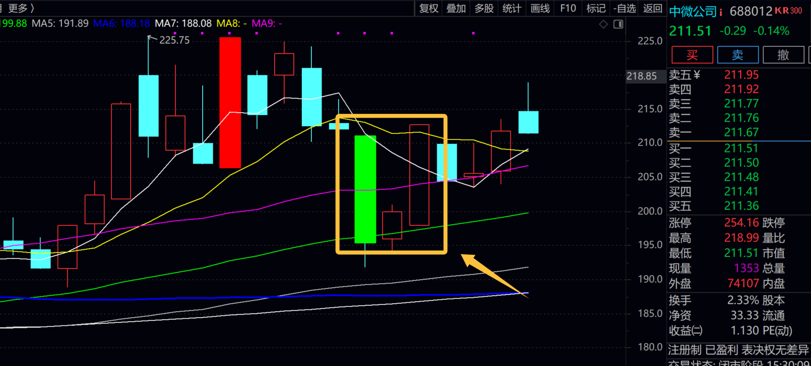Viewport: 811px width, 366px height.
Task: Click the diamond icon above the chart
Action: (x=604, y=24)
